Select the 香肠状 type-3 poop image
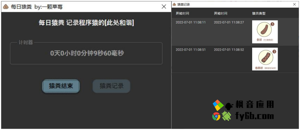 [265, 59]
